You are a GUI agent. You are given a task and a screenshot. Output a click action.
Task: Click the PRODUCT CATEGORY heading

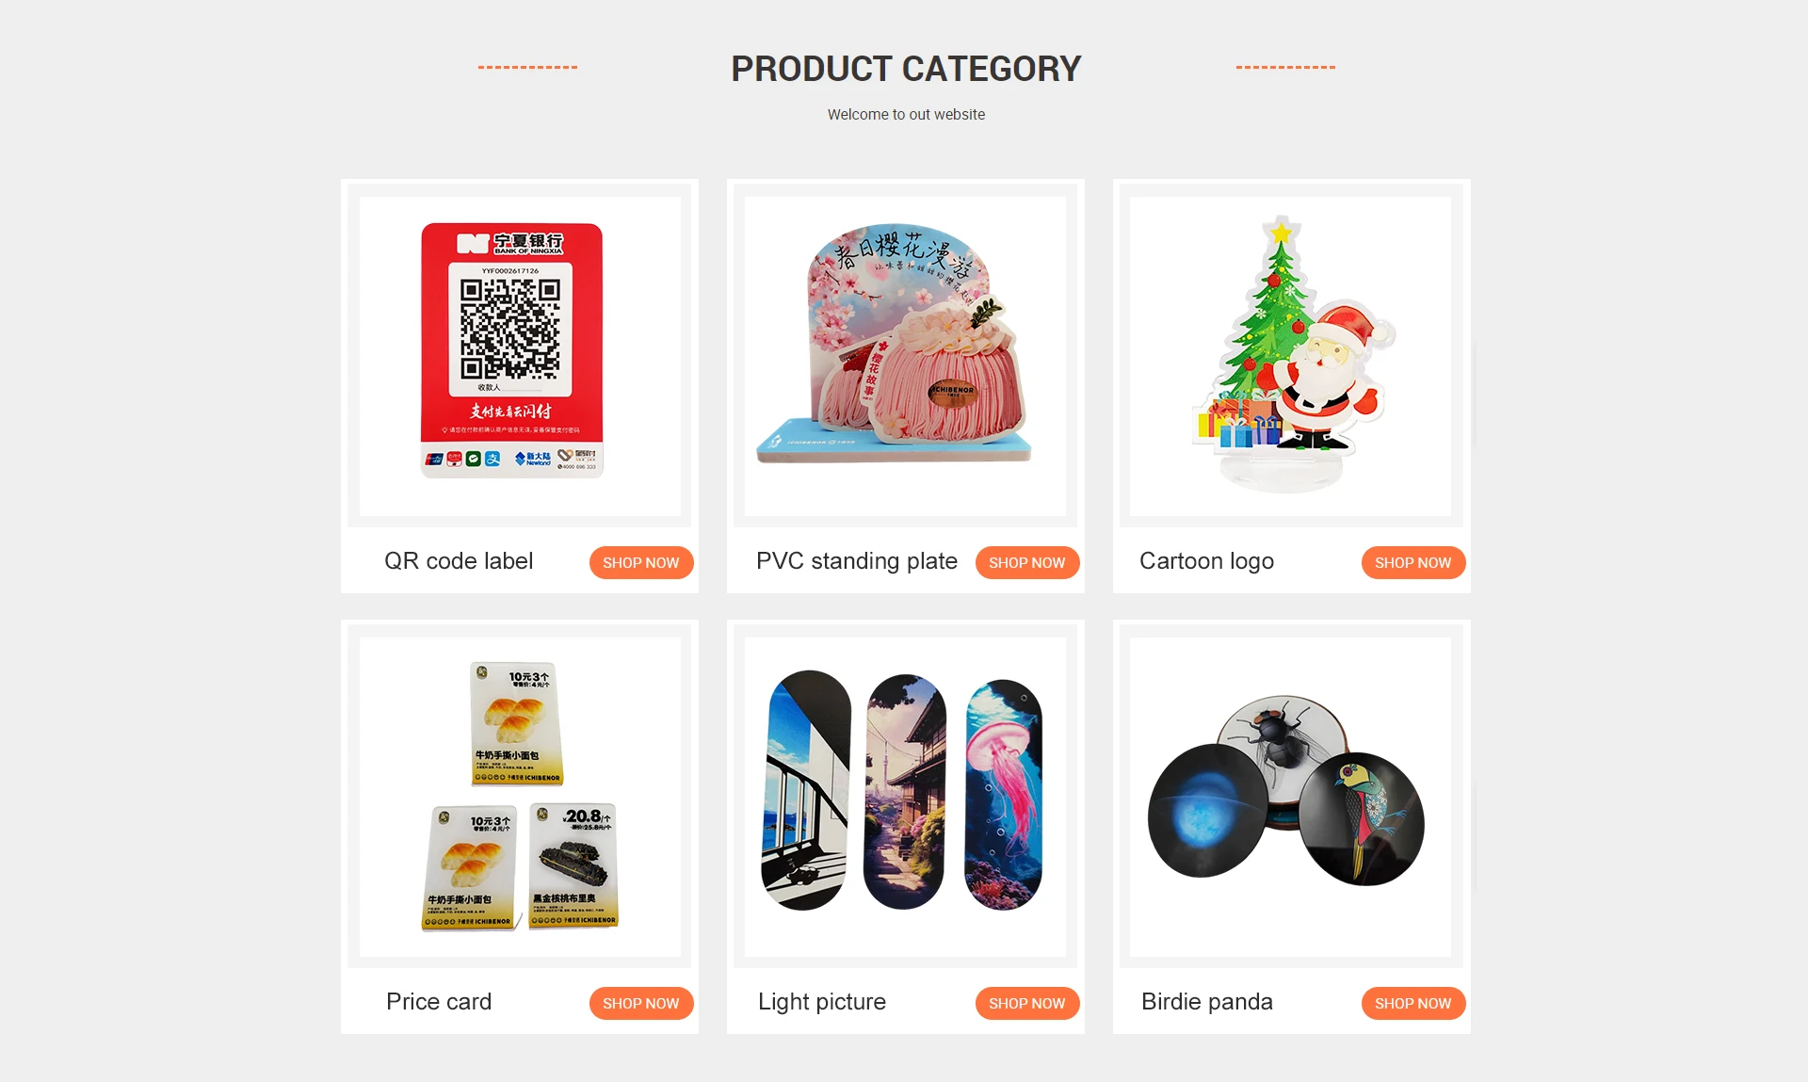click(906, 69)
